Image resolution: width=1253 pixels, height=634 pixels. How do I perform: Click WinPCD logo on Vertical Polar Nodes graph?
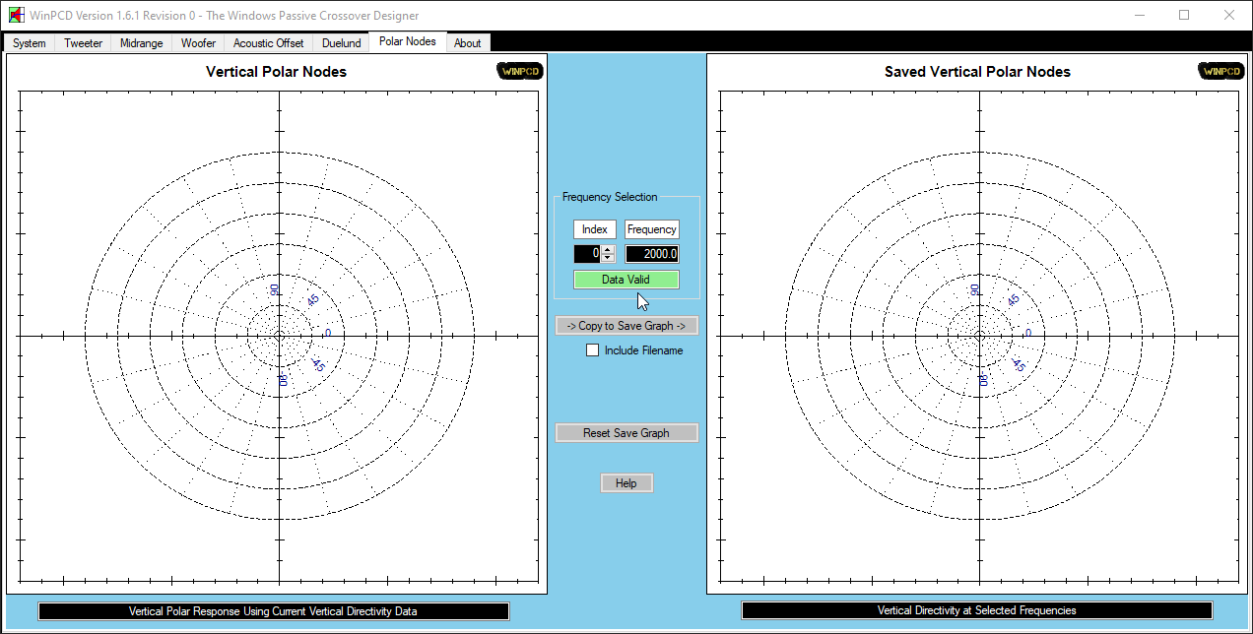[519, 71]
